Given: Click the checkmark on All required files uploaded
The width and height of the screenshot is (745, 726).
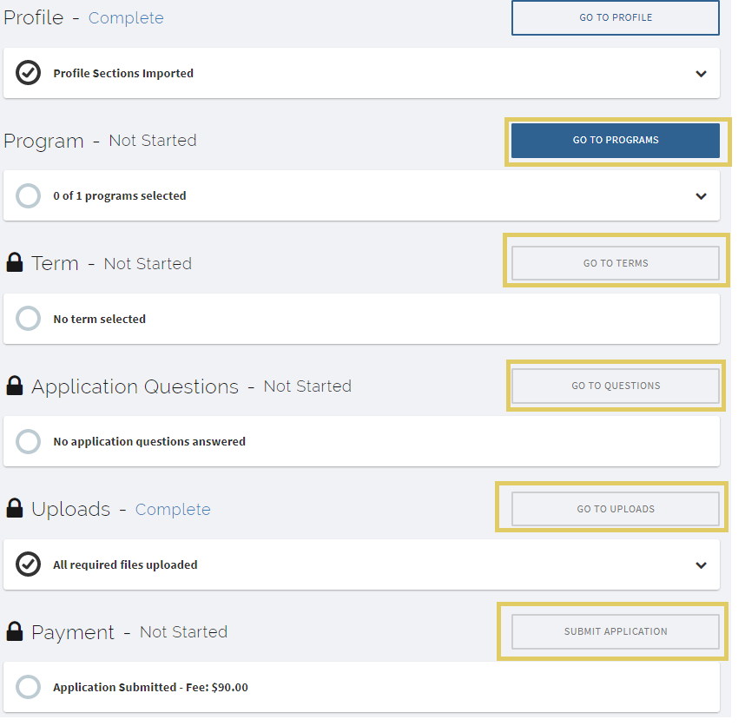Looking at the screenshot, I should [28, 564].
